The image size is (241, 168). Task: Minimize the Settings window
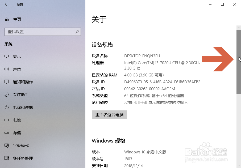pos(210,4)
